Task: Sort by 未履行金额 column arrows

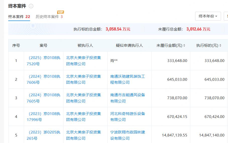Action: [184, 45]
